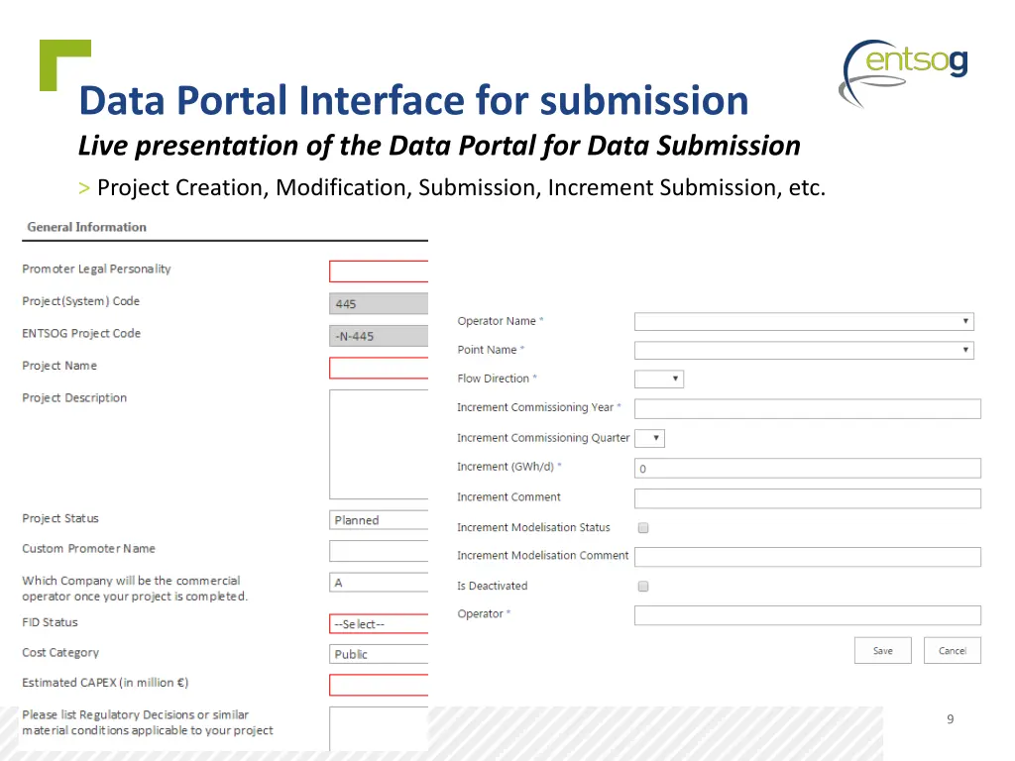Expand the Flow Direction dropdown
Screen dimensions: 1015x761
[x=659, y=379]
